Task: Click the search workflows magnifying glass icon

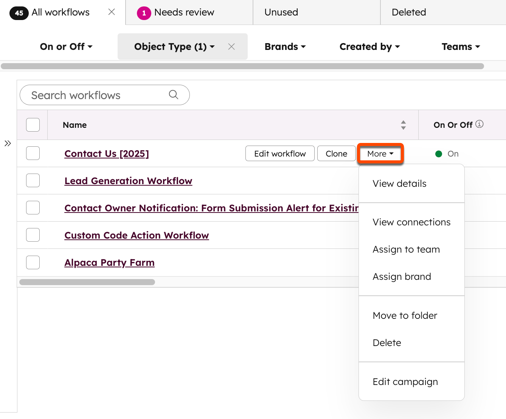Action: [x=174, y=95]
